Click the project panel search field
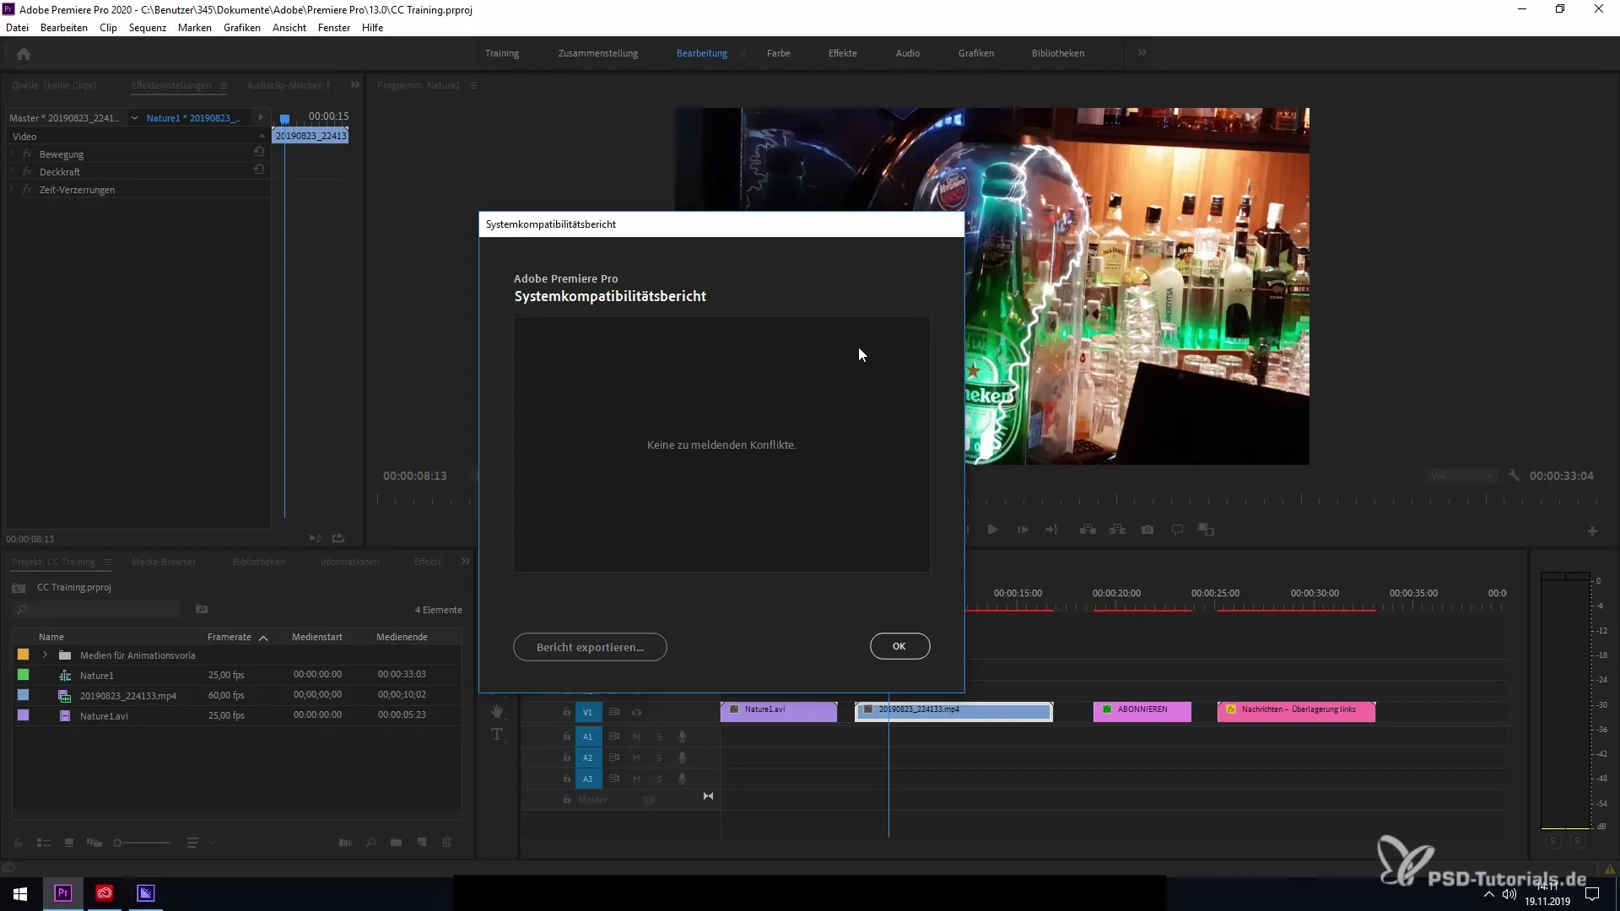The image size is (1620, 911). pos(97,609)
